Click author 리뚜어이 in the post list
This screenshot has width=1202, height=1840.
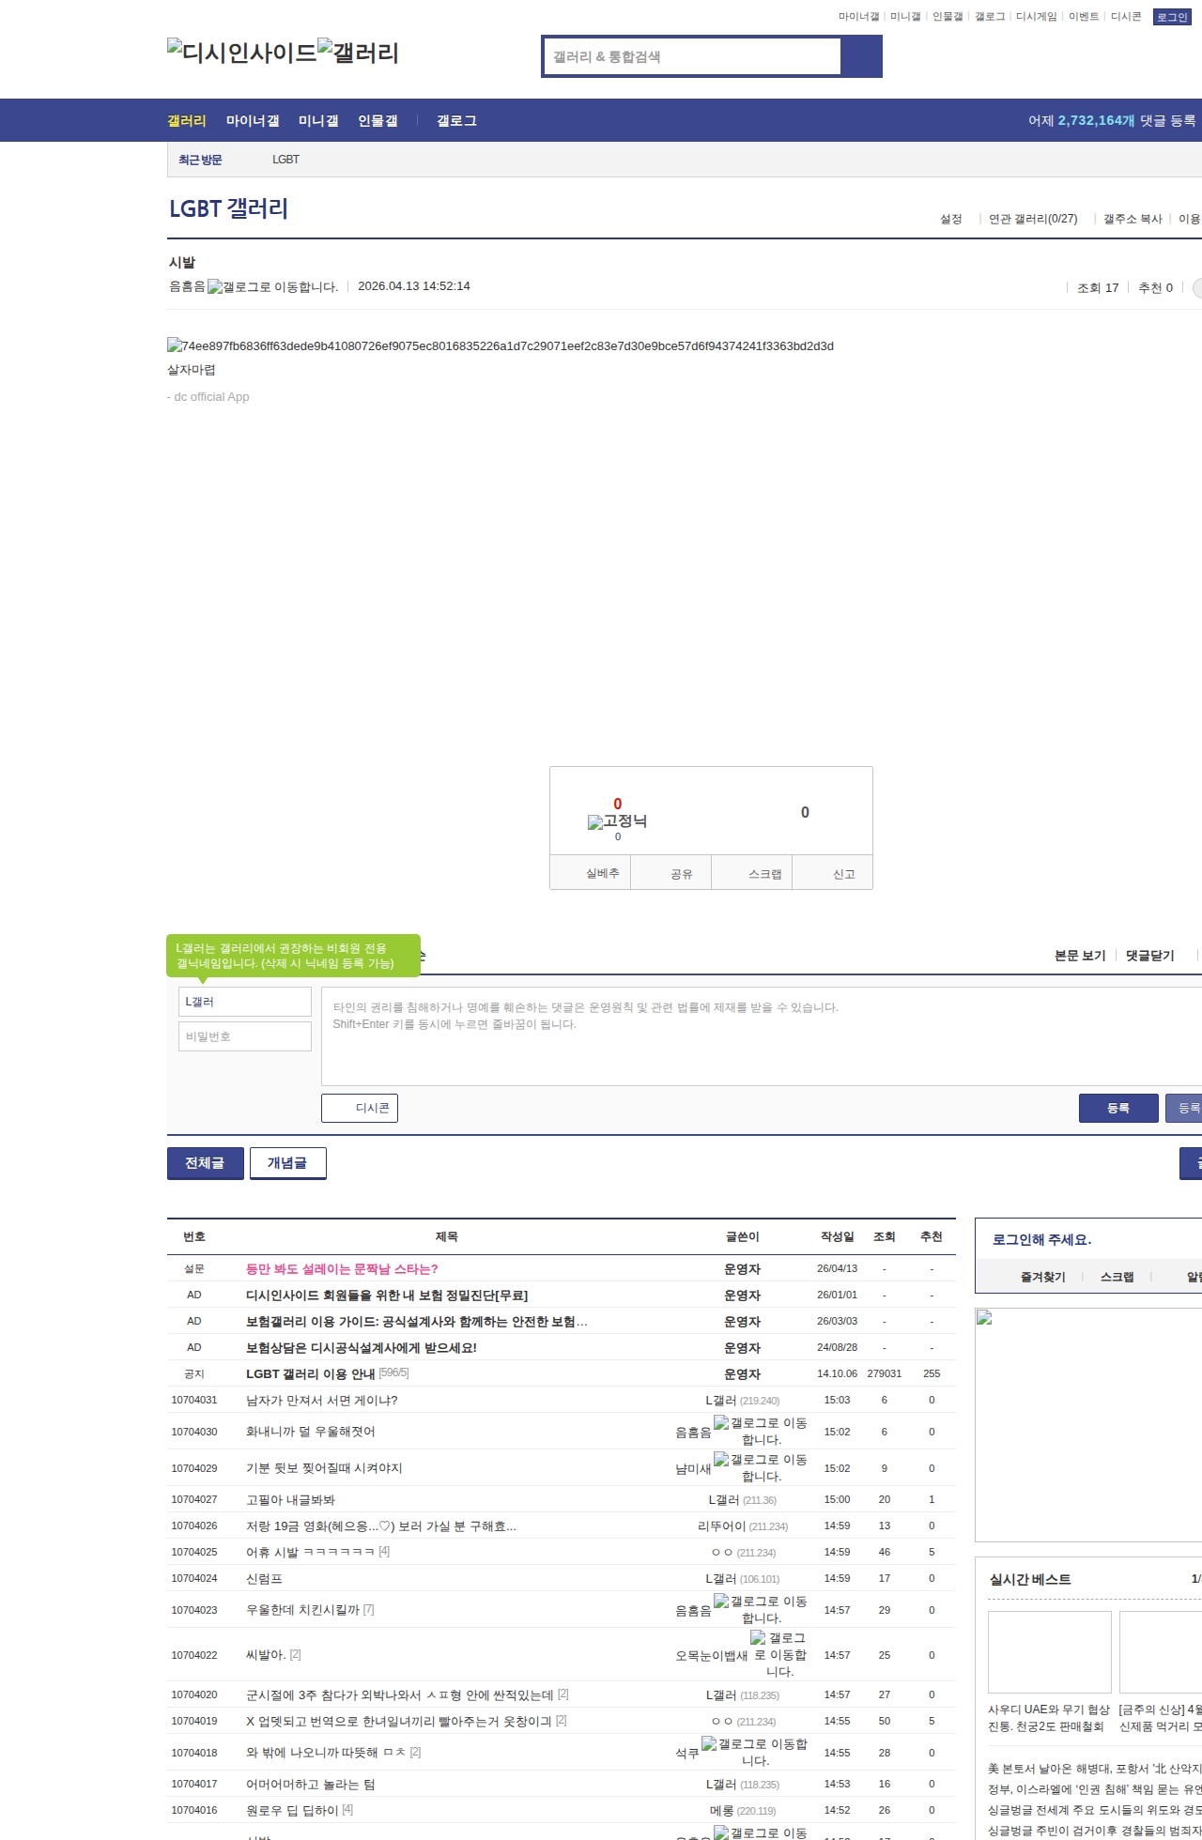pyautogui.click(x=721, y=1526)
